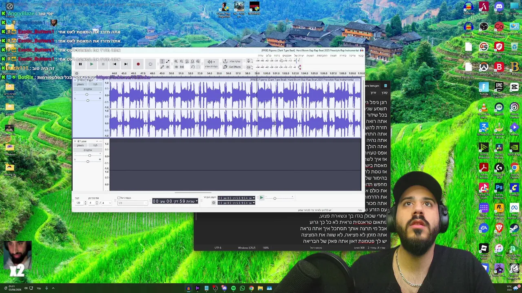Open the snap 1/8 dropdown
The height and width of the screenshot is (293, 522).
(x=133, y=203)
